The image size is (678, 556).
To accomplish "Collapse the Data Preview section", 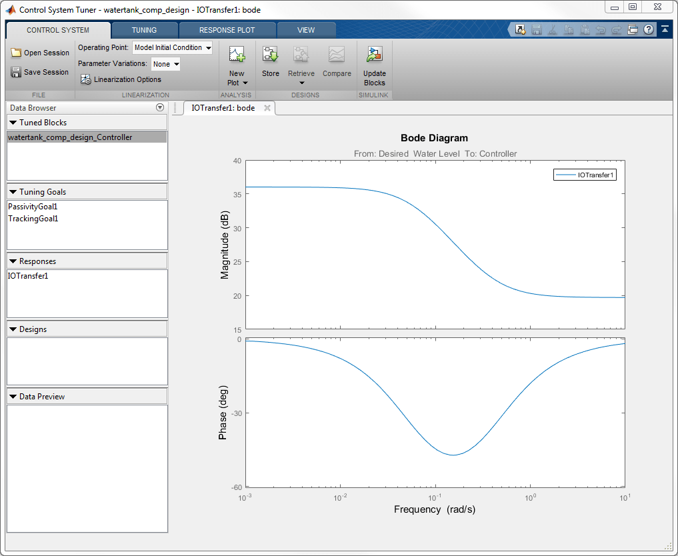I will click(x=13, y=397).
